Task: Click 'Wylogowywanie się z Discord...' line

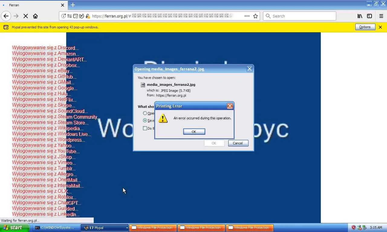Action: click(45, 48)
